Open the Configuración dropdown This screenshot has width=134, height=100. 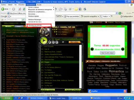click(126, 16)
